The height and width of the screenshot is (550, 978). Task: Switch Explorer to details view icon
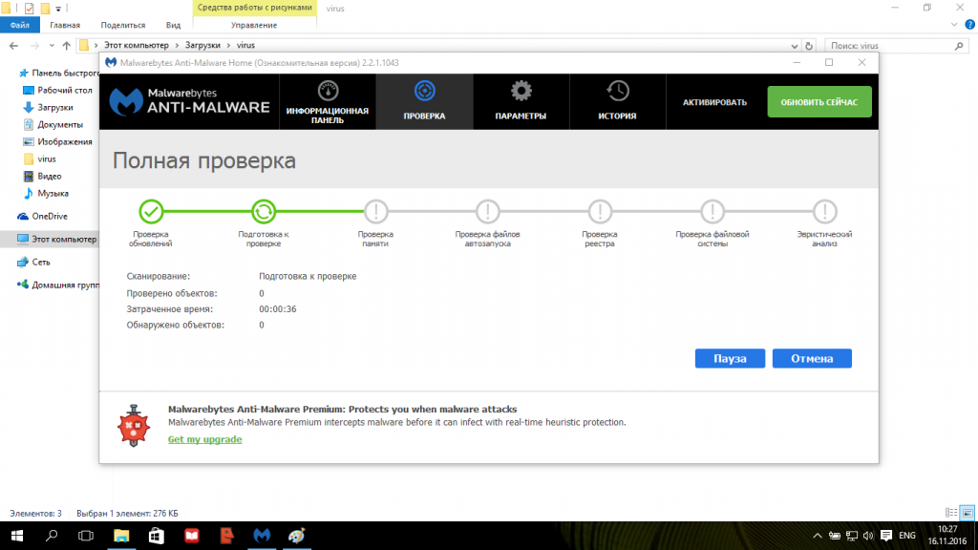(951, 513)
